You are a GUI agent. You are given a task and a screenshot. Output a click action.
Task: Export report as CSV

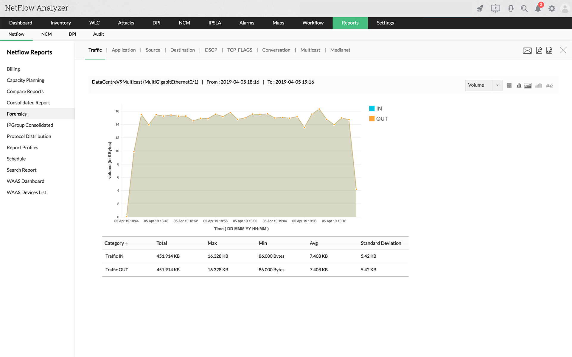click(549, 50)
